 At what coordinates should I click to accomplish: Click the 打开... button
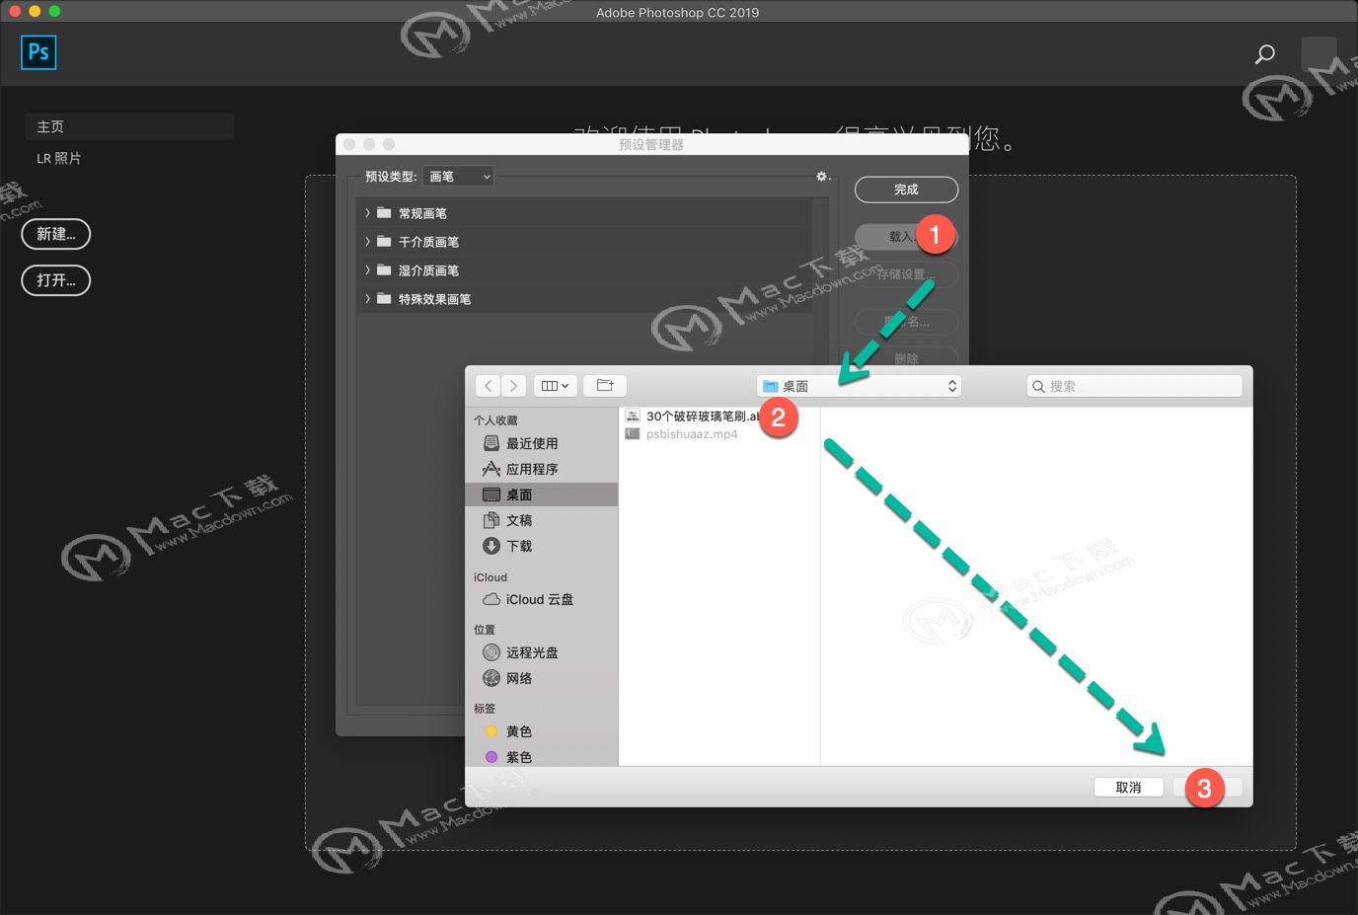coord(56,280)
